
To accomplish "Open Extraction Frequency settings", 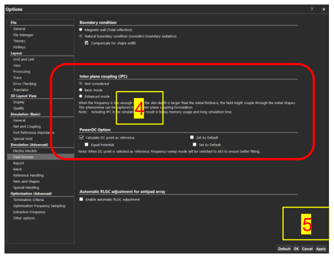I will [29, 212].
